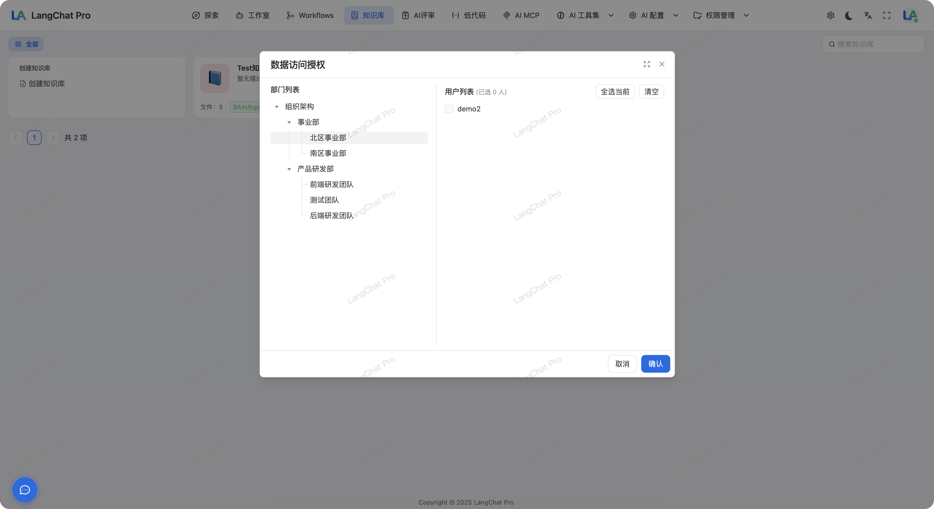Go to the AI MCP menu item
The image size is (934, 509).
pyautogui.click(x=521, y=16)
